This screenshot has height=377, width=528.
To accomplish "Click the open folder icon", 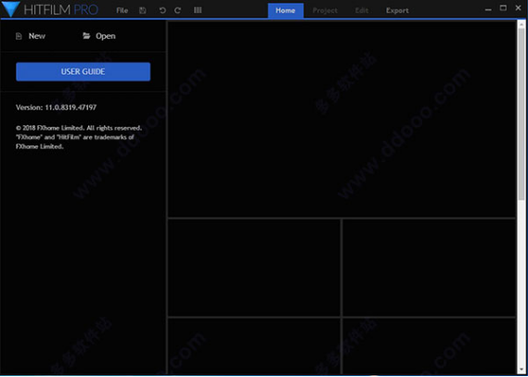I will [86, 35].
